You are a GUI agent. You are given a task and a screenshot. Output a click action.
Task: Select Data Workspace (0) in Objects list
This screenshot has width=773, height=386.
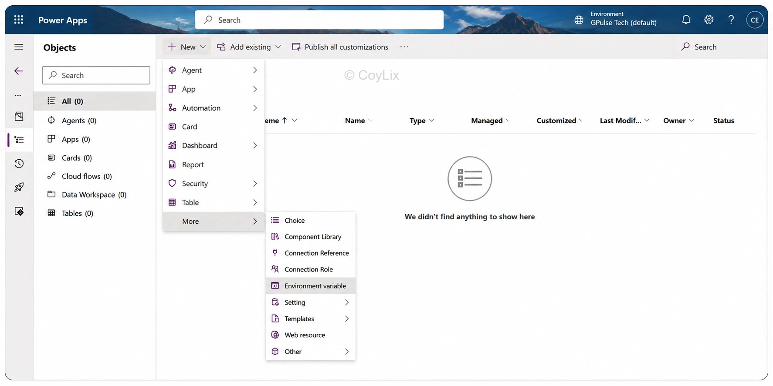(x=95, y=195)
